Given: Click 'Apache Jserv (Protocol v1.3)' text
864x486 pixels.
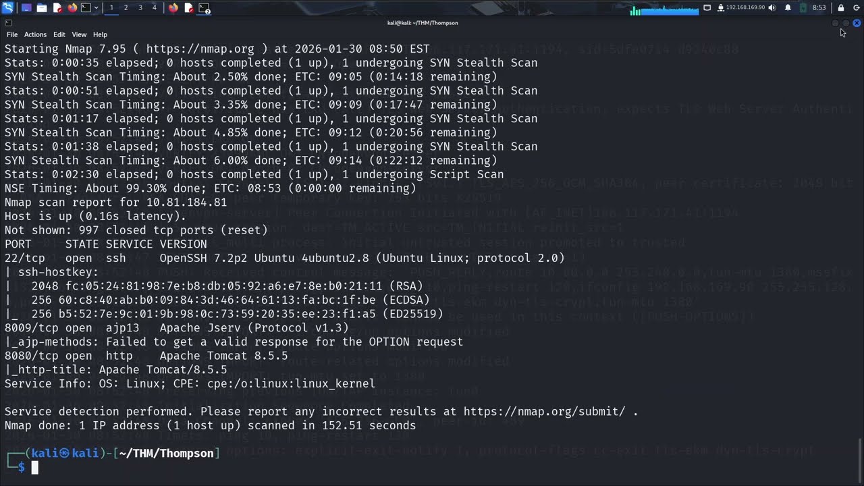Looking at the screenshot, I should coord(254,328).
